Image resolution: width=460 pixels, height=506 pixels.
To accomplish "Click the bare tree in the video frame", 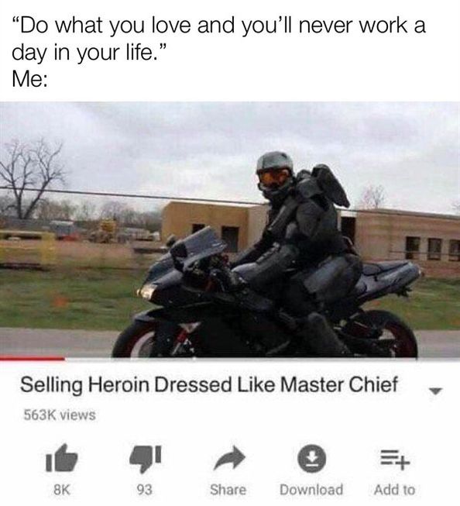I will tap(31, 179).
